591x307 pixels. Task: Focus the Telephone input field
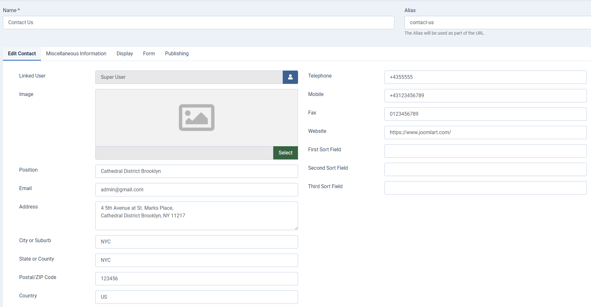[x=485, y=77]
